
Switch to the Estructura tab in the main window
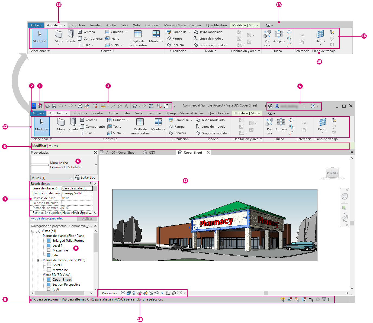80,113
